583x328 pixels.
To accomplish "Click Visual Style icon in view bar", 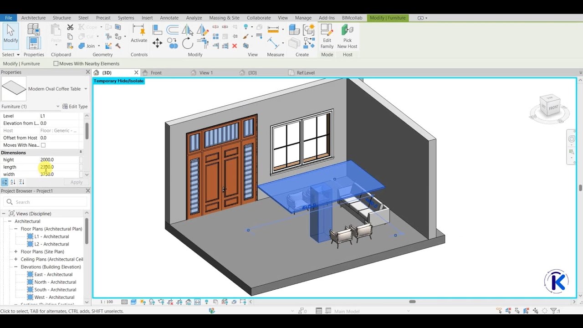I will pos(133,302).
